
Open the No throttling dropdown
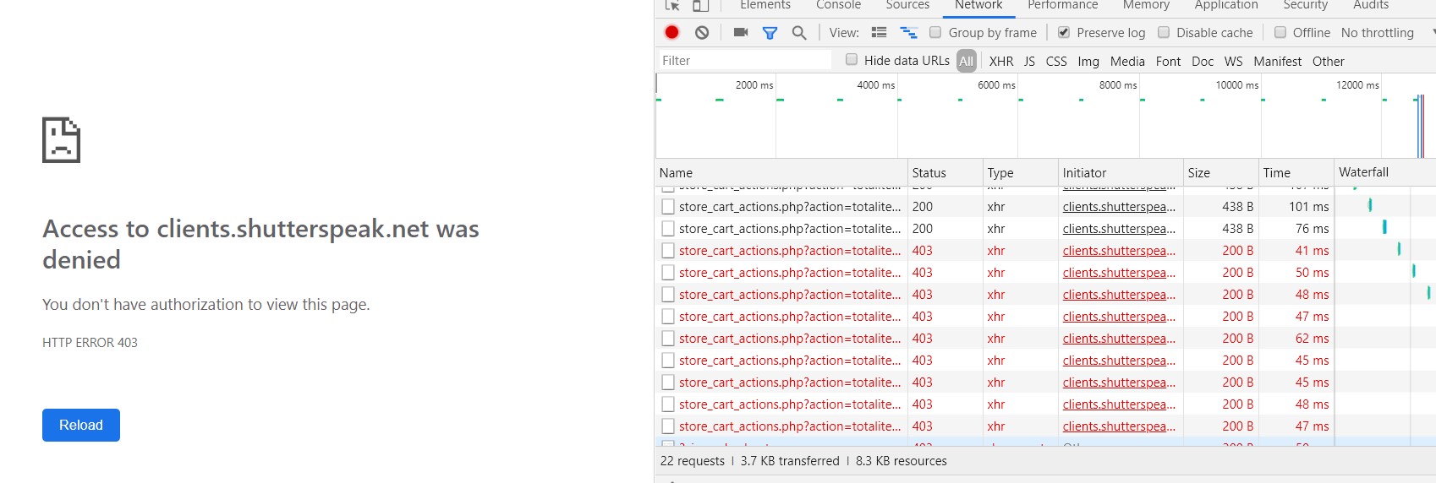coord(1387,32)
